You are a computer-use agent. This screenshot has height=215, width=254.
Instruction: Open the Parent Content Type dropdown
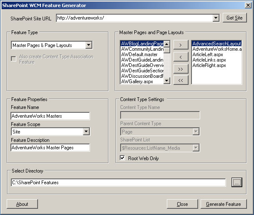tap(196, 132)
